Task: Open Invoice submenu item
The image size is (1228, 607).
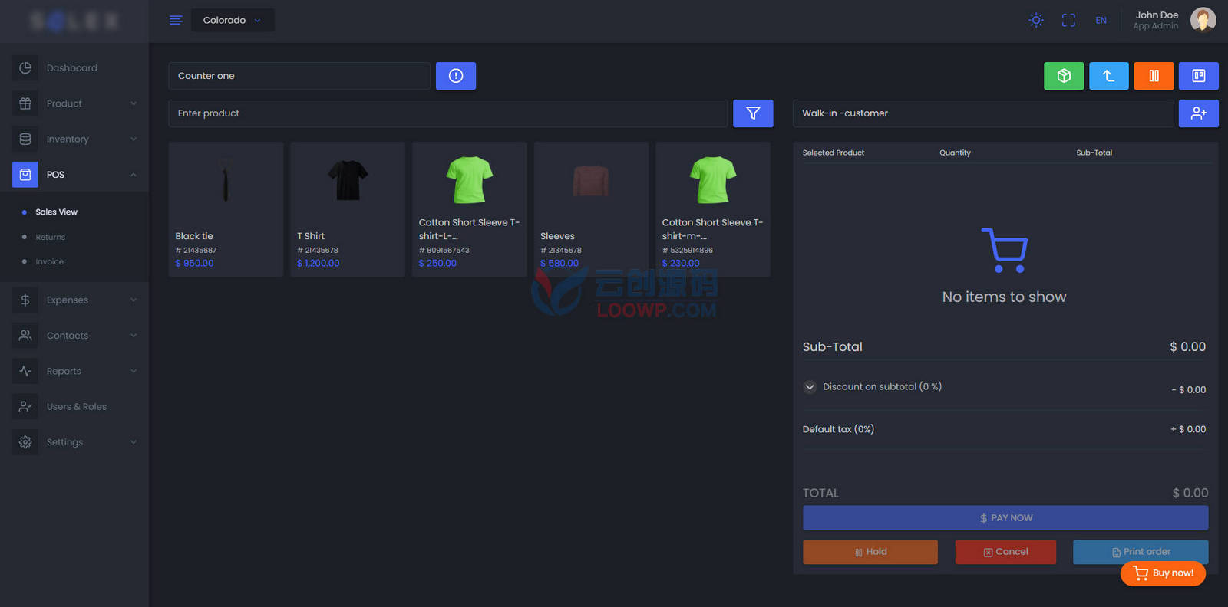Action: (x=49, y=262)
